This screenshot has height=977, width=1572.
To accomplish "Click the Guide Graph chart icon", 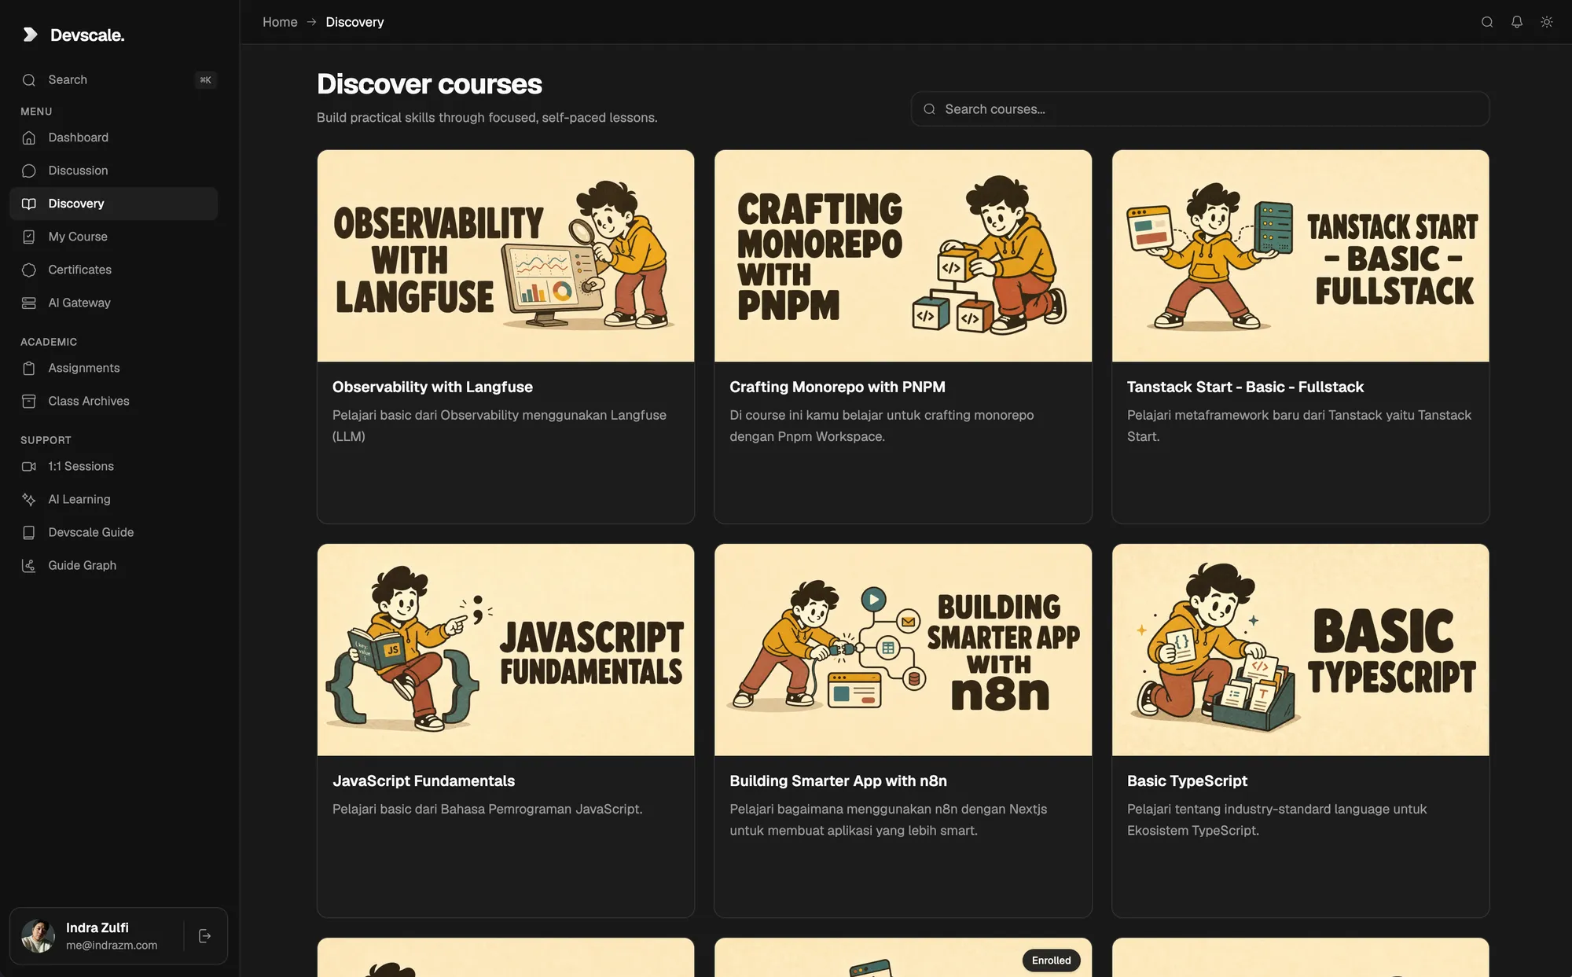I will 29,565.
